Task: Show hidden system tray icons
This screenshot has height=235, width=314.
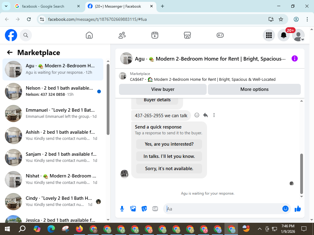Action: 259,229
